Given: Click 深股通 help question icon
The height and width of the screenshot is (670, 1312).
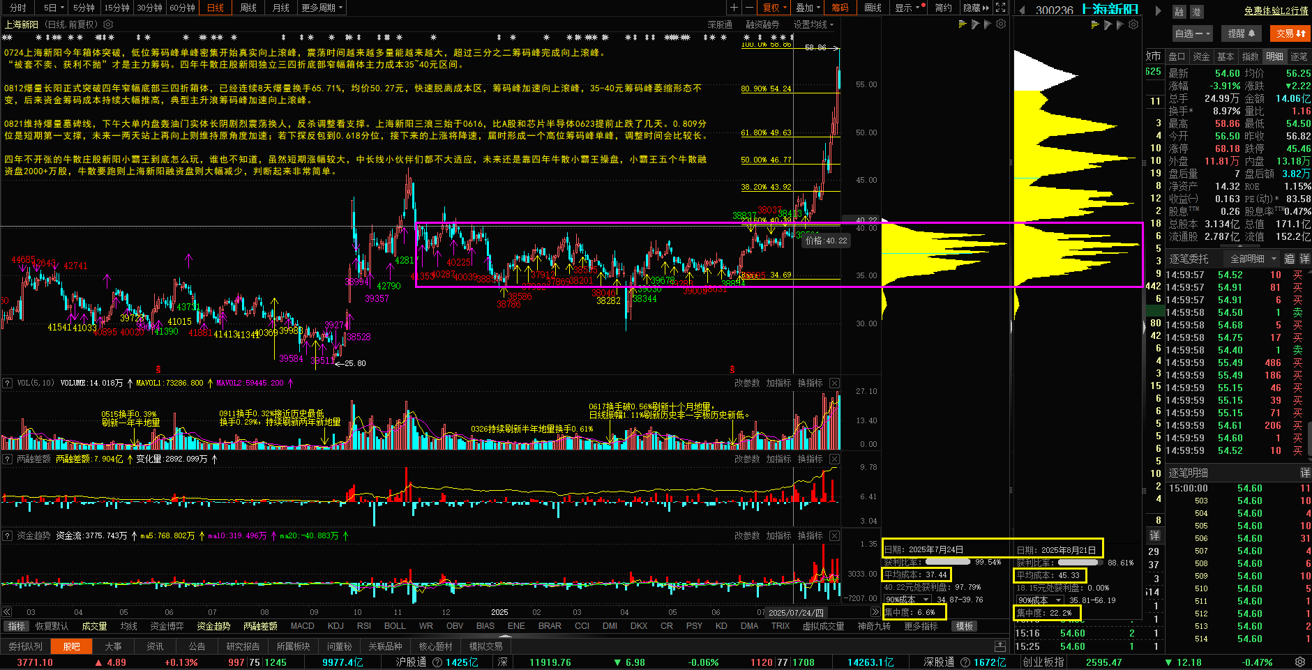Looking at the screenshot, I should pos(965,662).
